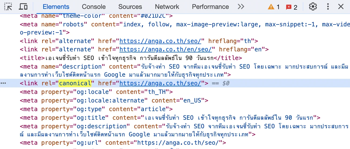This screenshot has width=350, height=149.
Task: Open the hreflang th alternate href link
Action: (x=160, y=41)
